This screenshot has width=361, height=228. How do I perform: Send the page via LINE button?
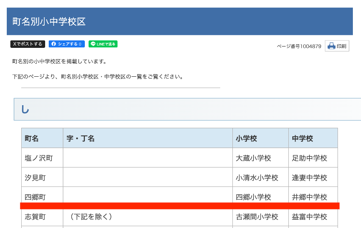(103, 44)
